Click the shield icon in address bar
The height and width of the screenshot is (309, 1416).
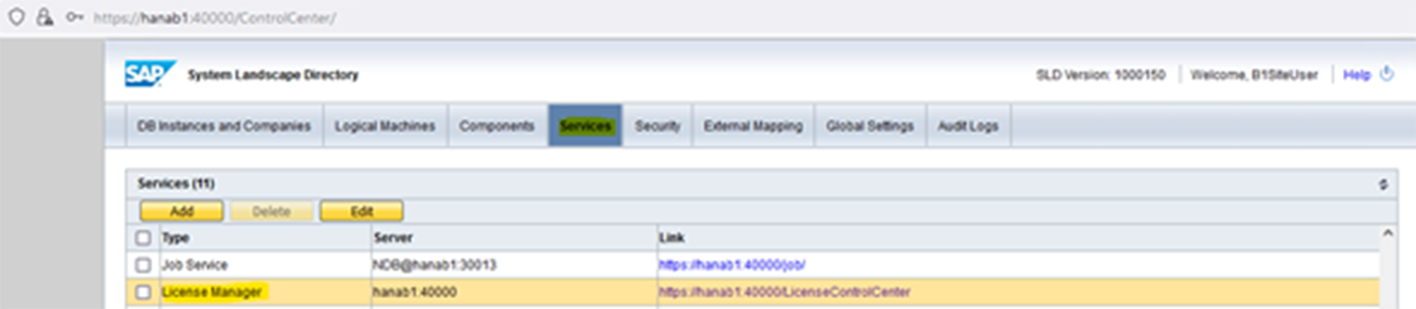pyautogui.click(x=17, y=17)
